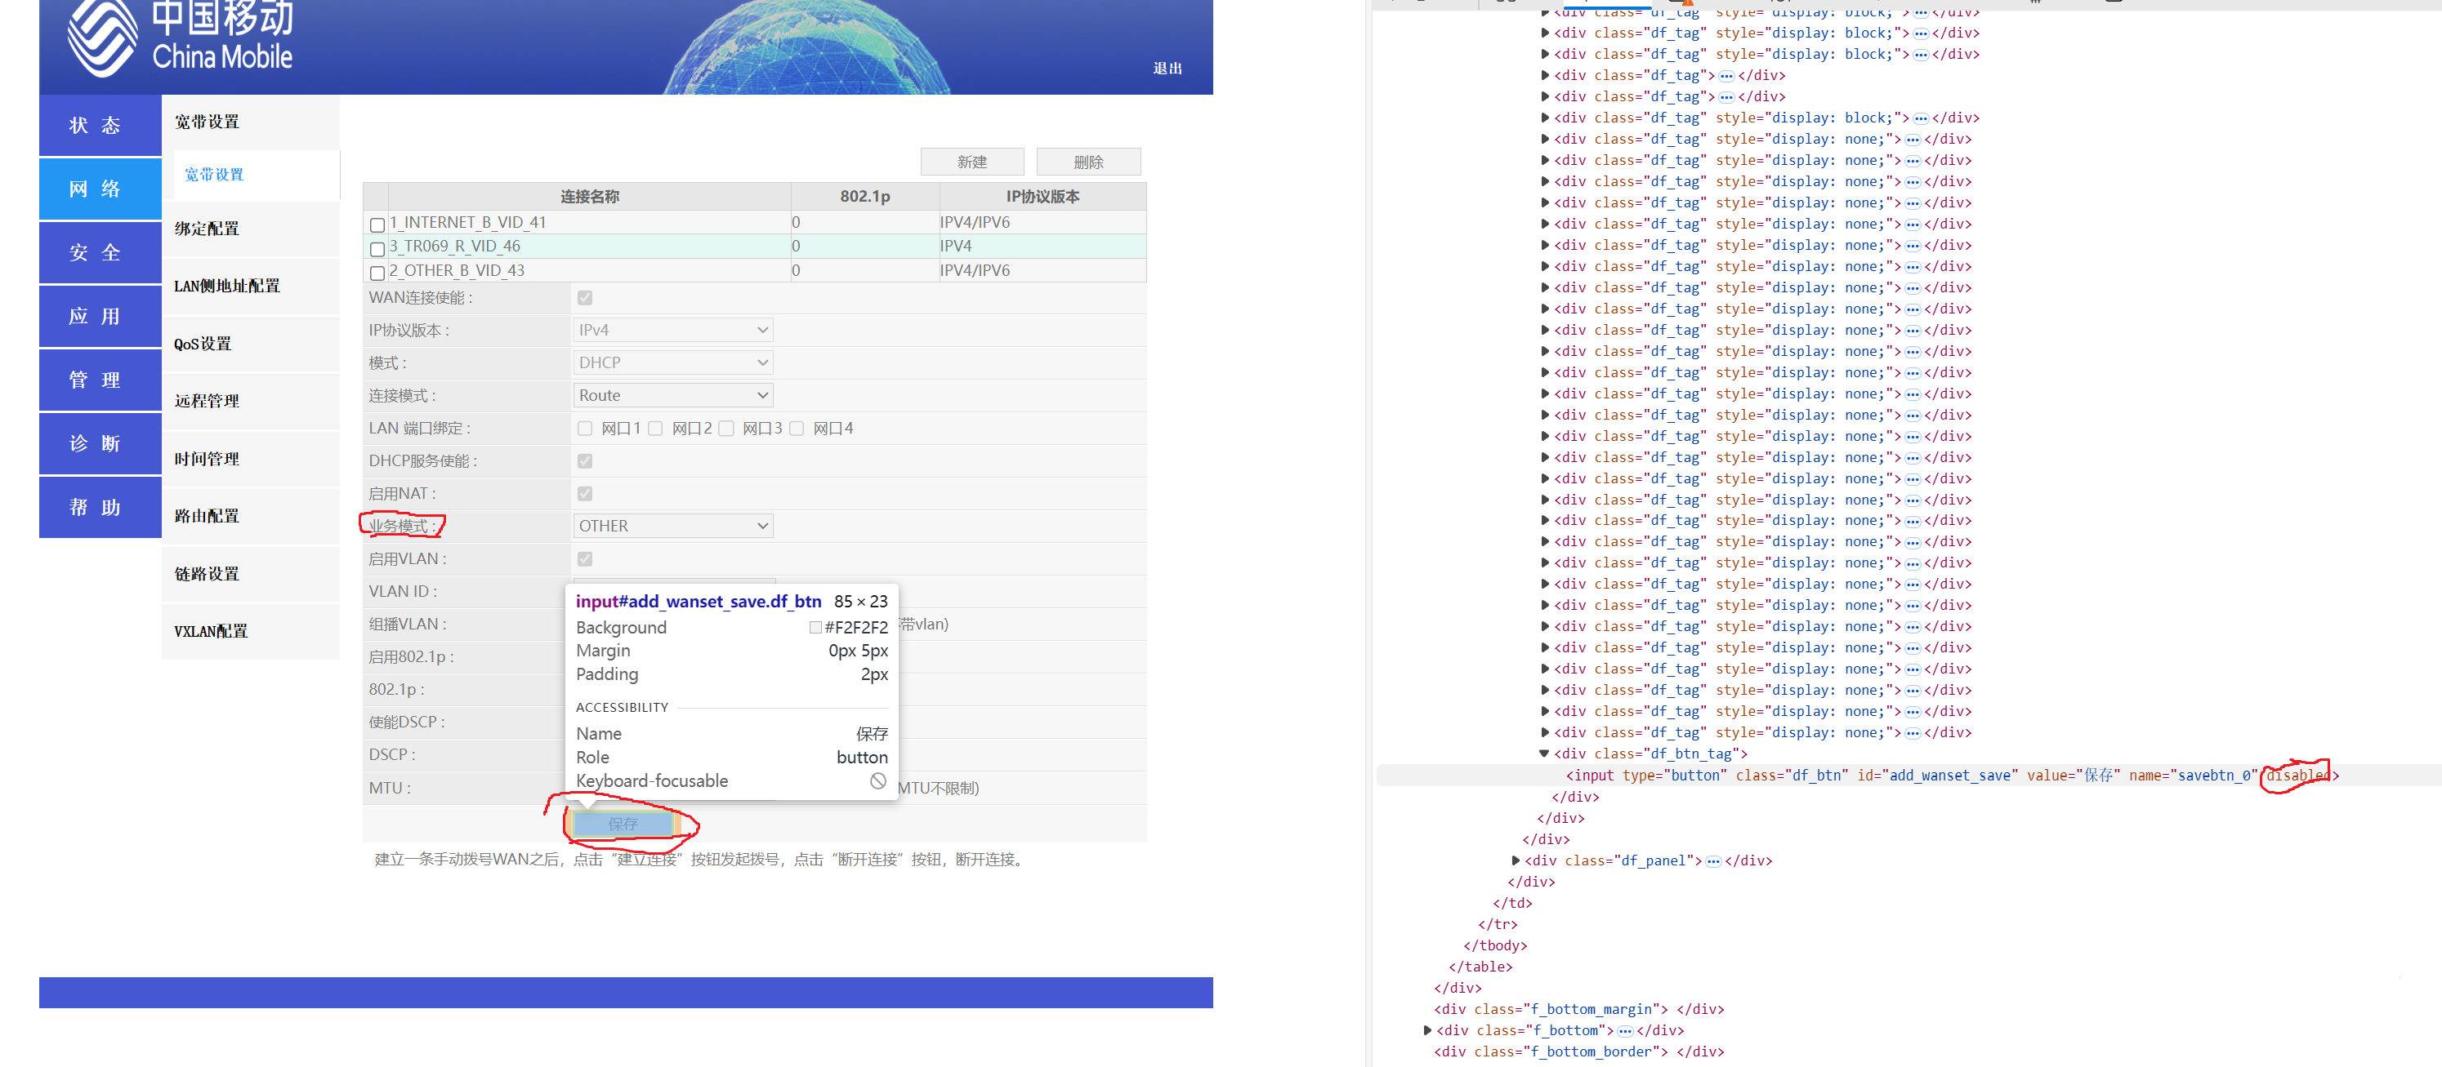Collapse the df_btn_tag div node
Viewport: 2442px width, 1067px height.
(x=1544, y=754)
